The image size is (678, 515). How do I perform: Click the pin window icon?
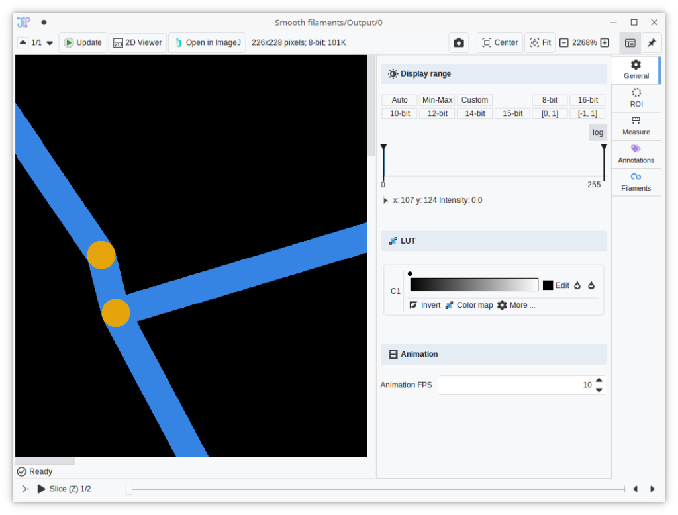tap(652, 43)
